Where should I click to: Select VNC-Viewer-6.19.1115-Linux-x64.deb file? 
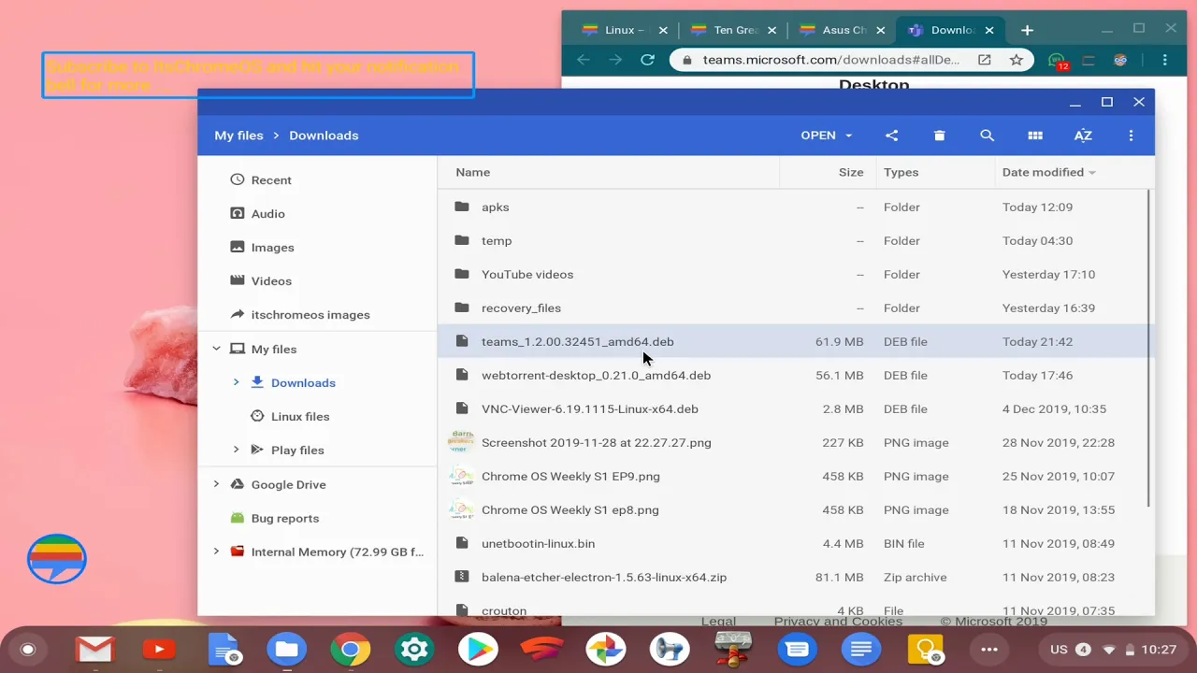[x=791, y=408]
